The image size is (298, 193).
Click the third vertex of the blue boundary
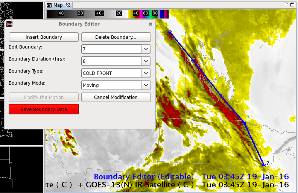pos(221,96)
